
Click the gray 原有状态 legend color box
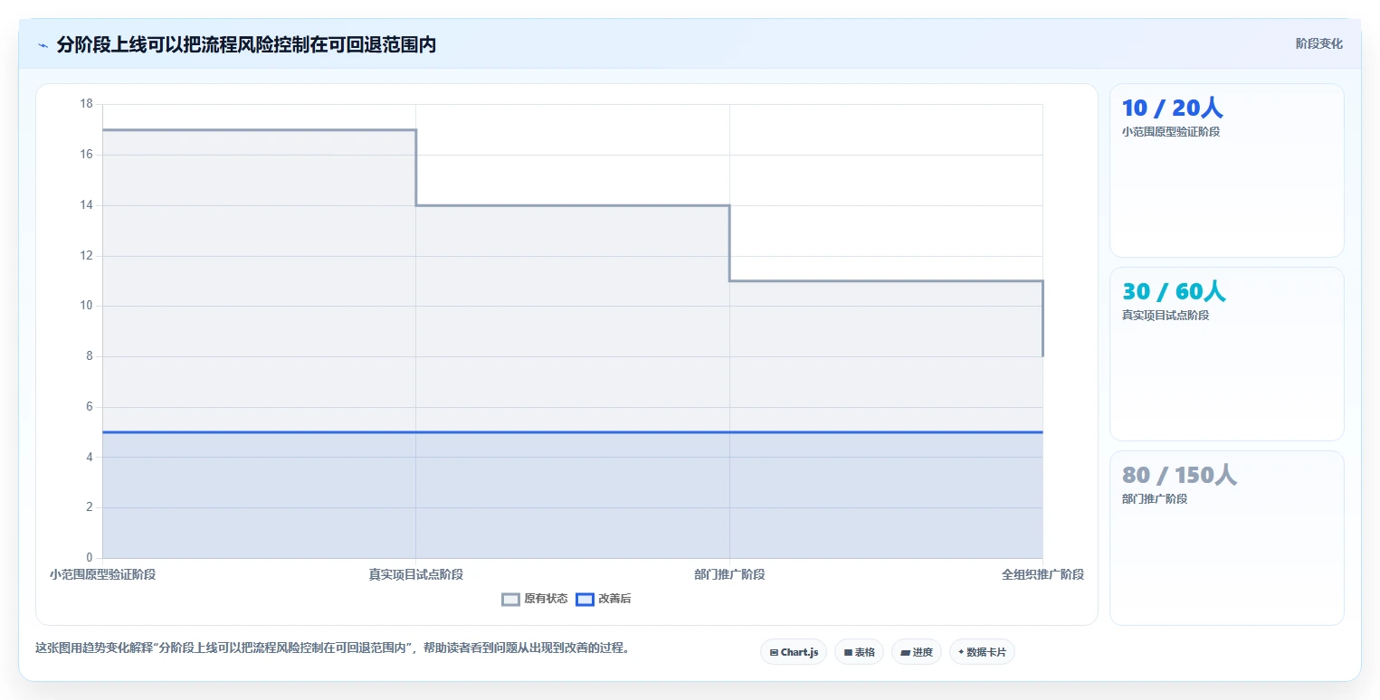coord(511,599)
